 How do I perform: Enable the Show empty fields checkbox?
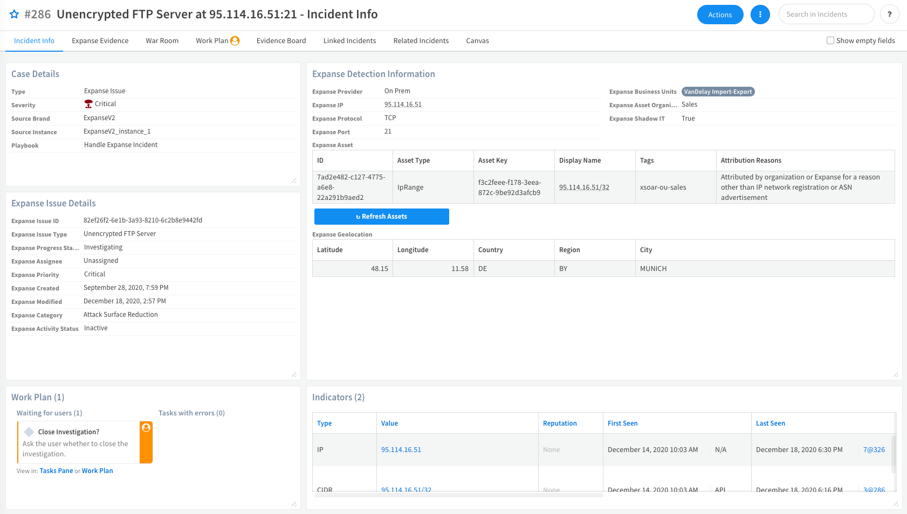point(830,40)
